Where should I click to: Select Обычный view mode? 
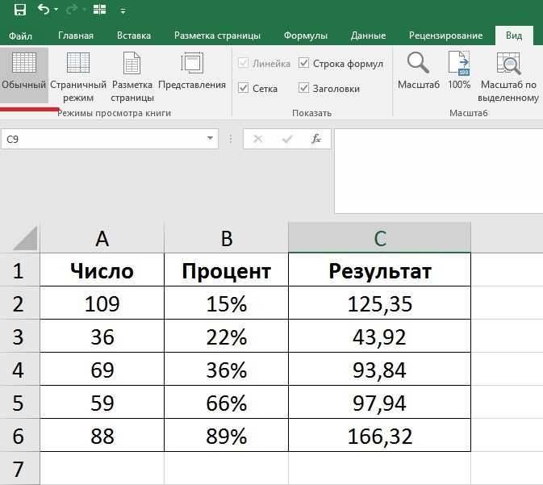(24, 74)
